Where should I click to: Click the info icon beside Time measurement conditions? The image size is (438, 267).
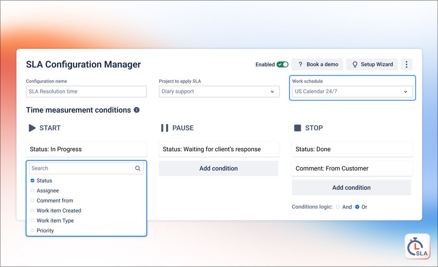click(136, 110)
